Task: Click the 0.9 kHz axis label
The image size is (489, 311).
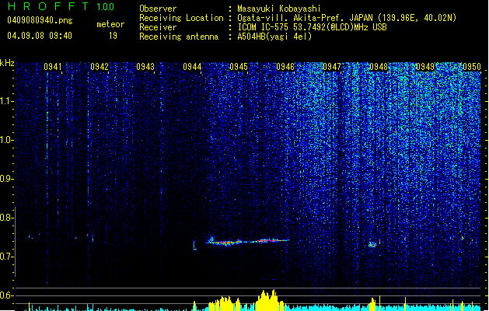Action: 6,179
